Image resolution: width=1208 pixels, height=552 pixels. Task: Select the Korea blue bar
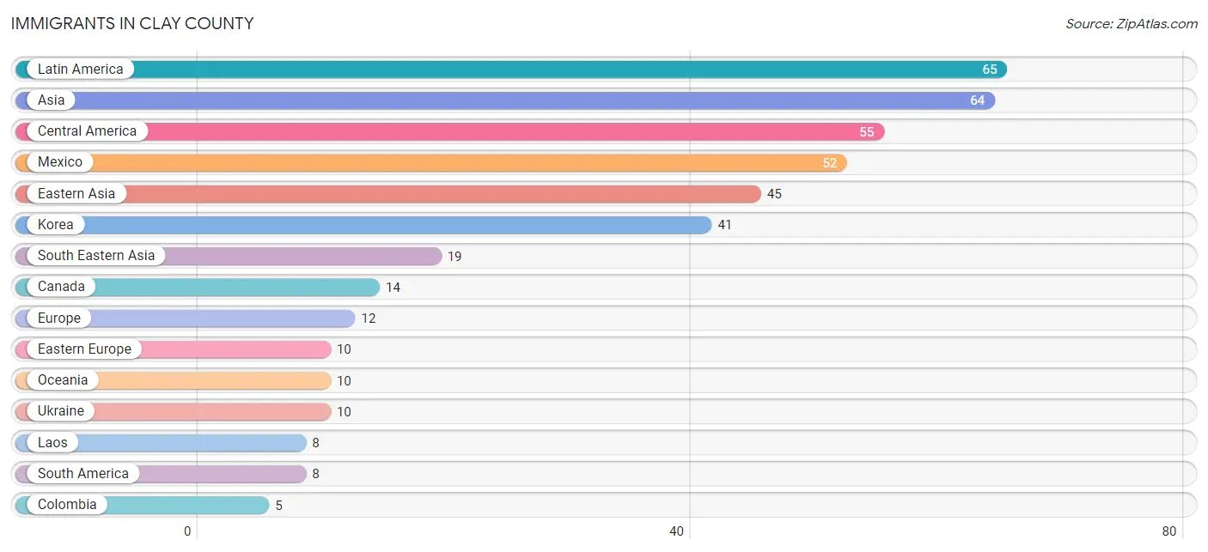click(363, 225)
